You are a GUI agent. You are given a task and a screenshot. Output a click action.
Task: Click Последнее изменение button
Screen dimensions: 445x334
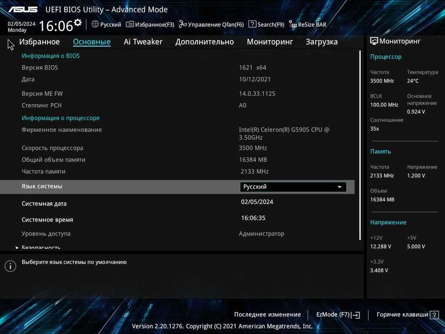[268, 315]
